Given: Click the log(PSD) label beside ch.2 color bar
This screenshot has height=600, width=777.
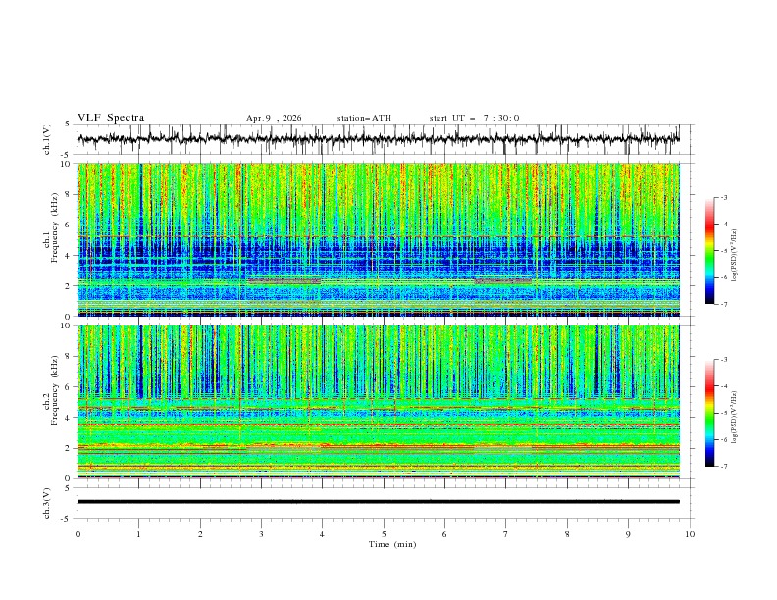Looking at the screenshot, I should (x=734, y=417).
